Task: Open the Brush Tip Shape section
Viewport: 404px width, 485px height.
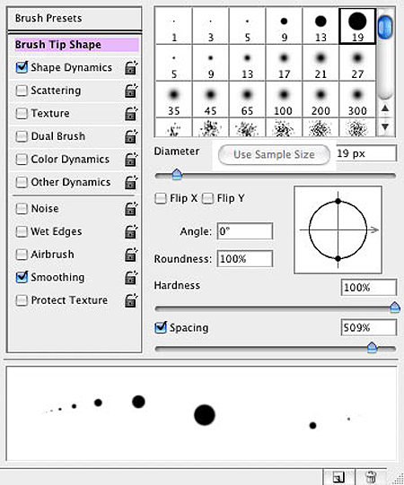Action: tap(76, 45)
